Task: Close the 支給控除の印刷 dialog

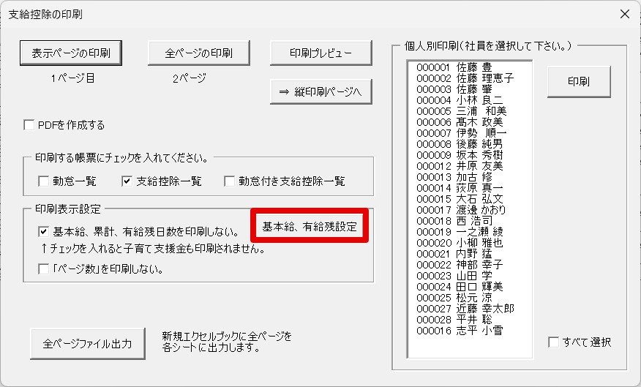Action: click(624, 14)
